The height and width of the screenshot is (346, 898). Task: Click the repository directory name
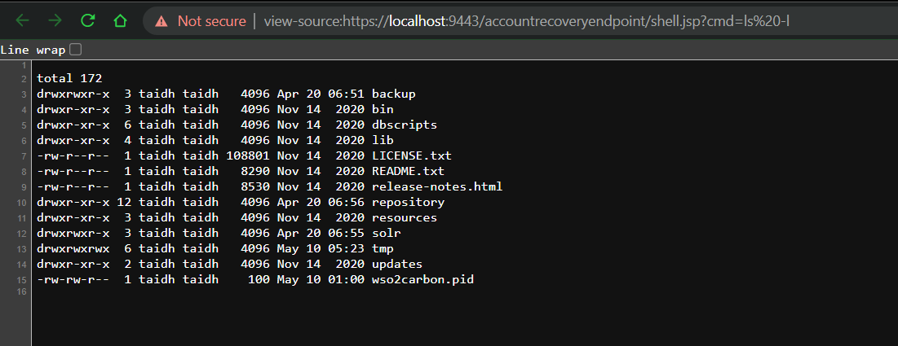[x=409, y=203]
